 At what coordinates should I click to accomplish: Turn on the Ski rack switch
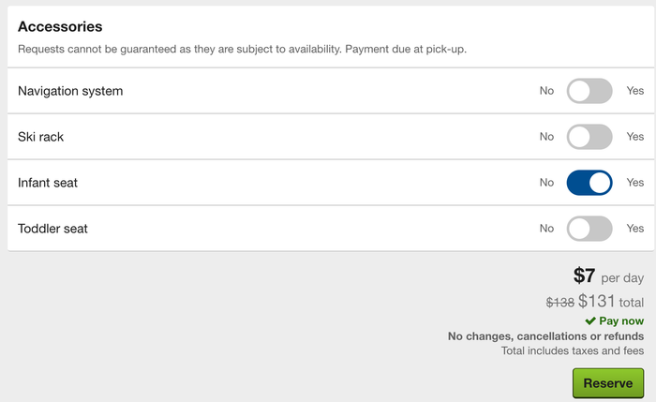click(589, 137)
